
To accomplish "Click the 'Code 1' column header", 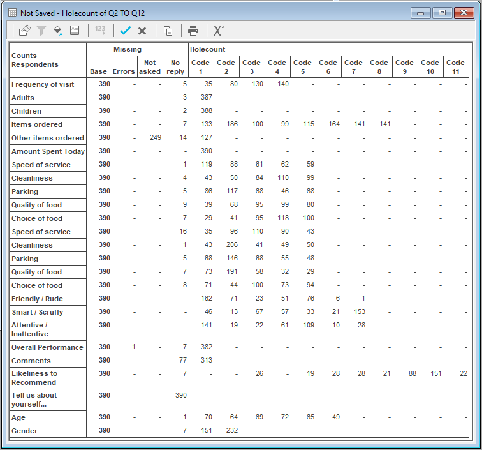I will click(x=200, y=67).
